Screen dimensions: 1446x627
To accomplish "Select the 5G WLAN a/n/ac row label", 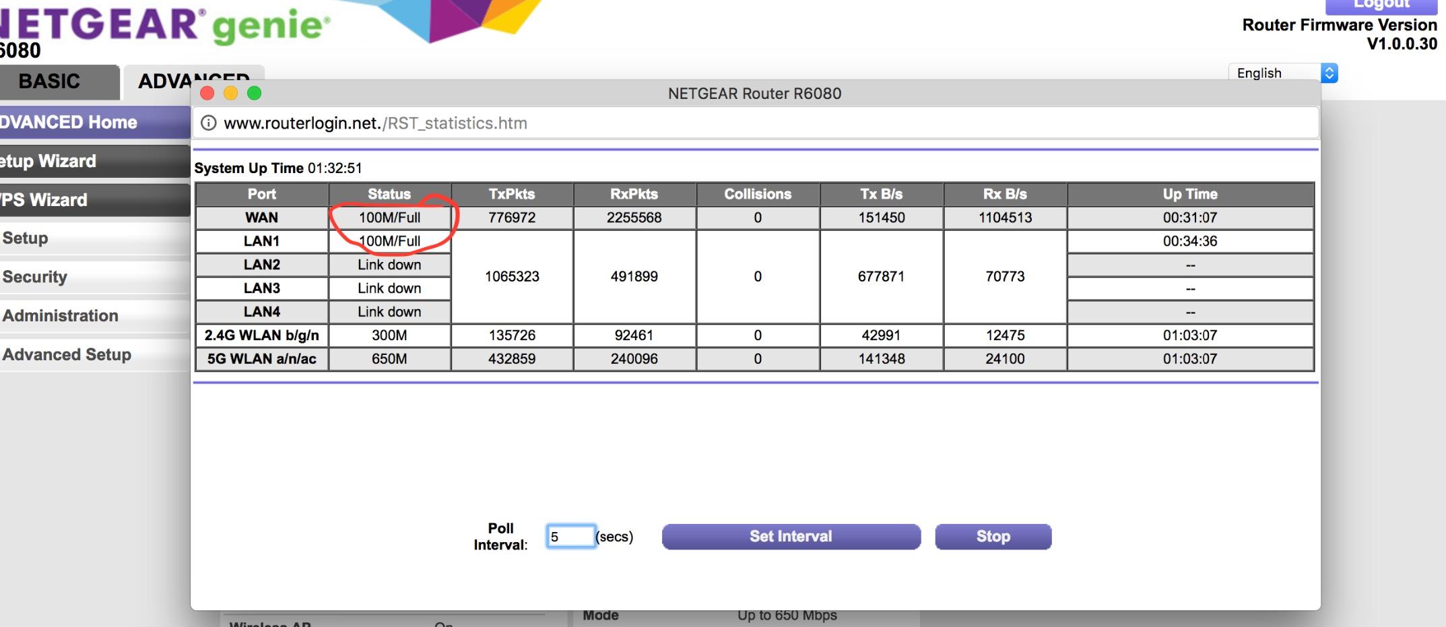I will point(262,359).
